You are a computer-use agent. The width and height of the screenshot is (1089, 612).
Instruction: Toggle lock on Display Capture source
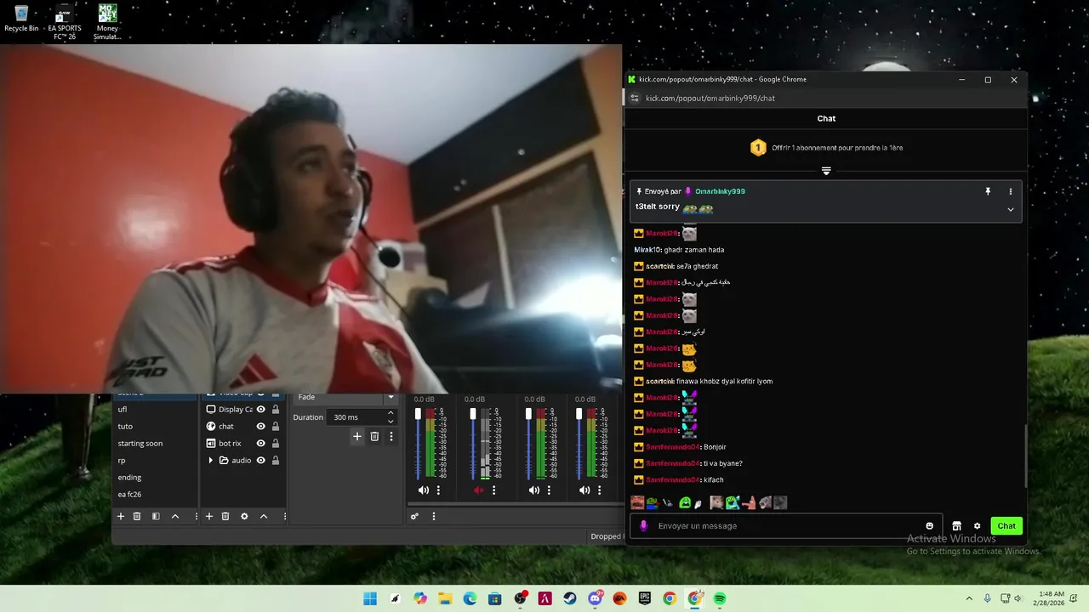pyautogui.click(x=276, y=409)
